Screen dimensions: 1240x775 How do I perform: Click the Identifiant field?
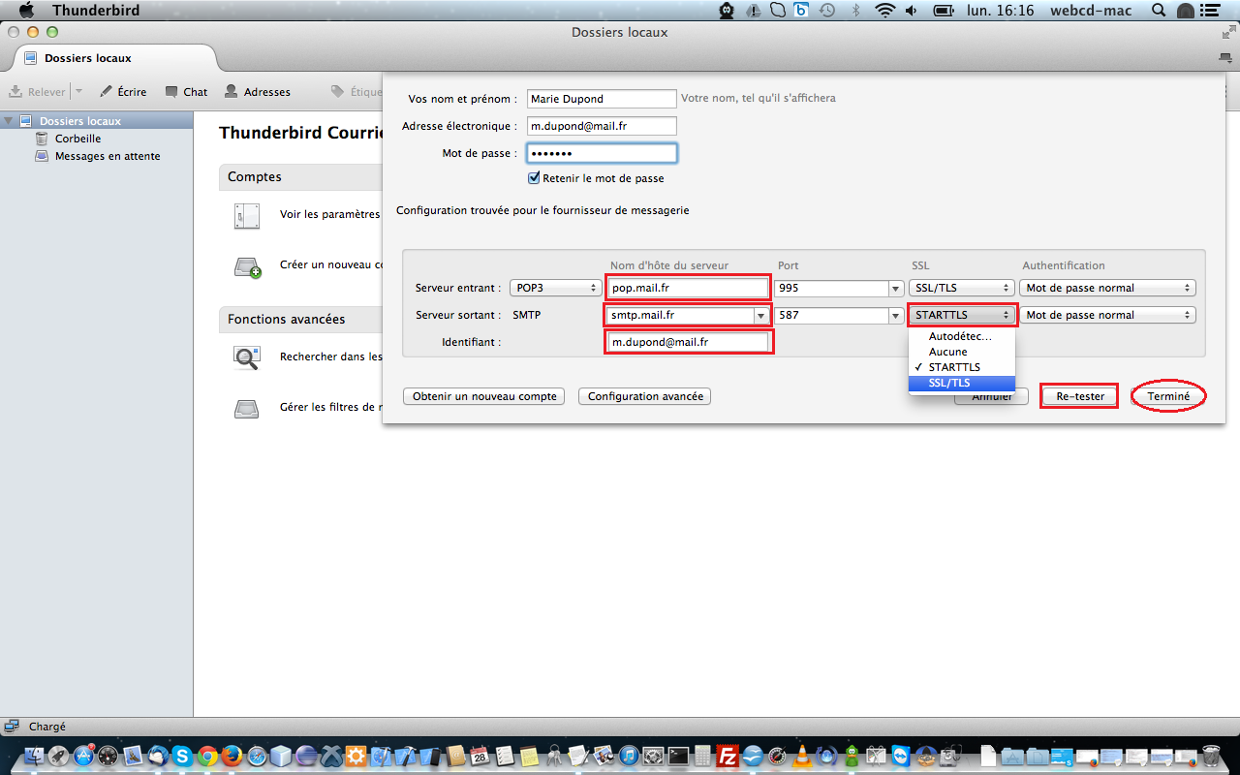(688, 342)
